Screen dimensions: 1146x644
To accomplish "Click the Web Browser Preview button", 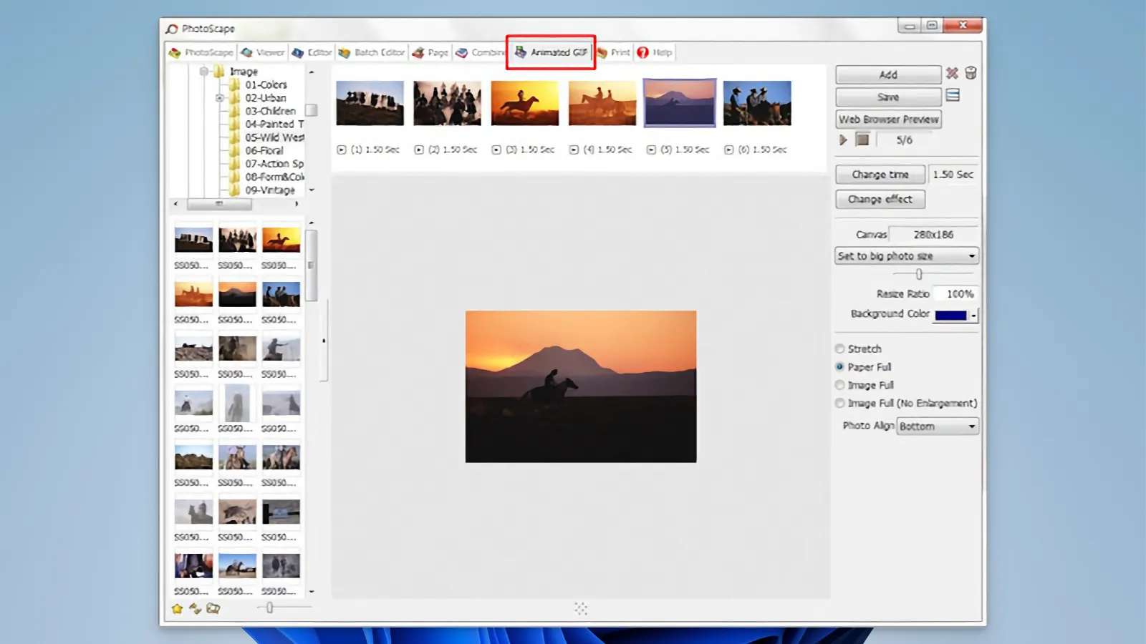I will pos(887,119).
